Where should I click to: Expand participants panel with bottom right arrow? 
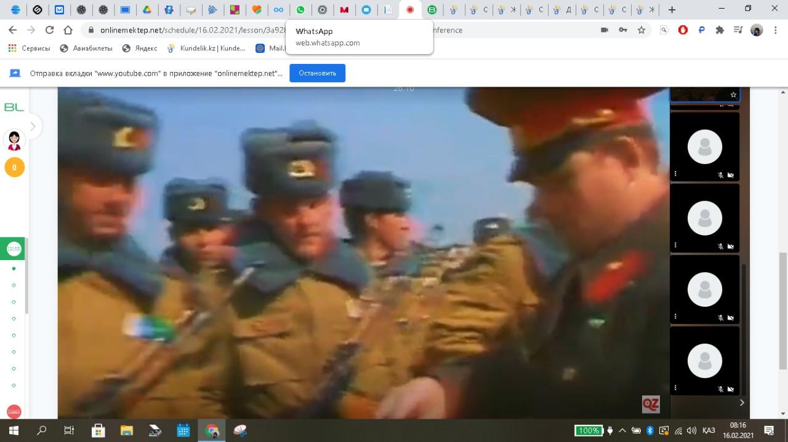pos(741,403)
